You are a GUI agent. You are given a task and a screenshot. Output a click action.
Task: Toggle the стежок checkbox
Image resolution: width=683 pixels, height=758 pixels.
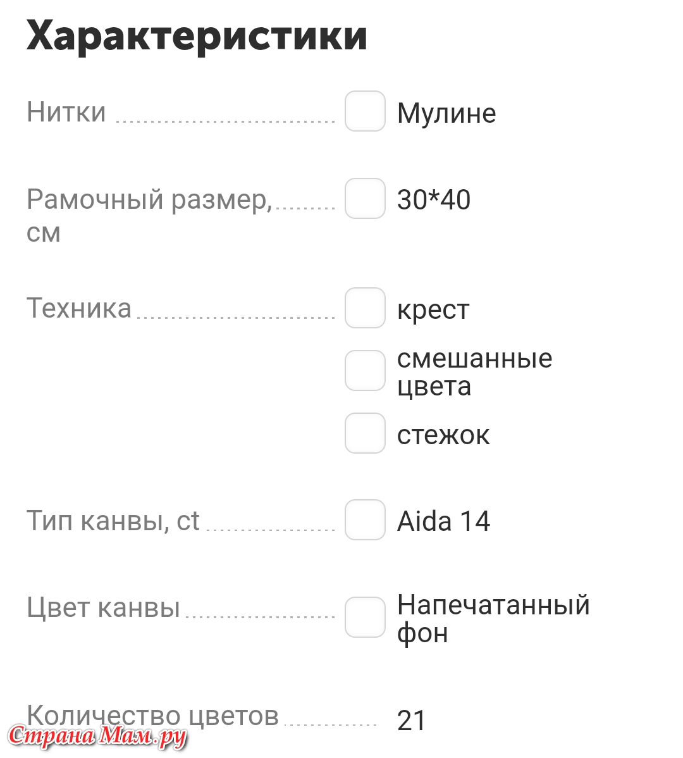(365, 433)
